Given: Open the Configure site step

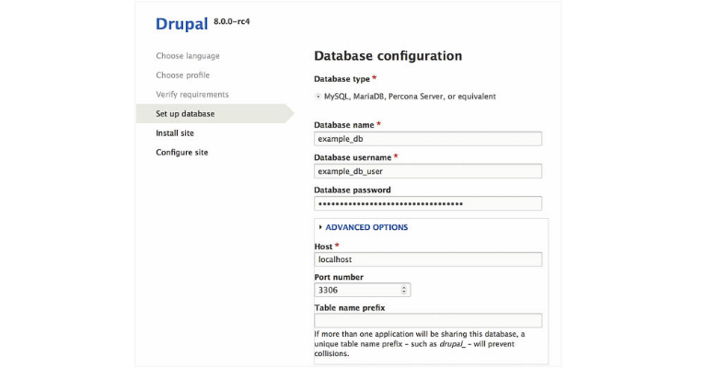Looking at the screenshot, I should [x=181, y=153].
